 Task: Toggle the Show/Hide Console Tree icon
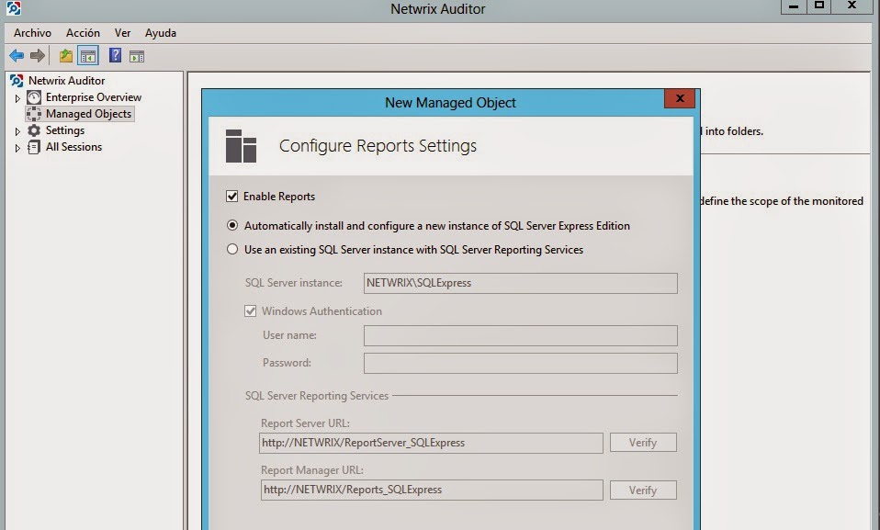point(88,56)
